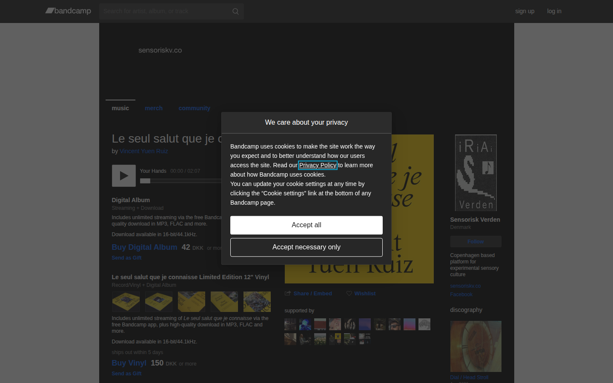Open third supporter avatar in bottom row

[x=320, y=339]
